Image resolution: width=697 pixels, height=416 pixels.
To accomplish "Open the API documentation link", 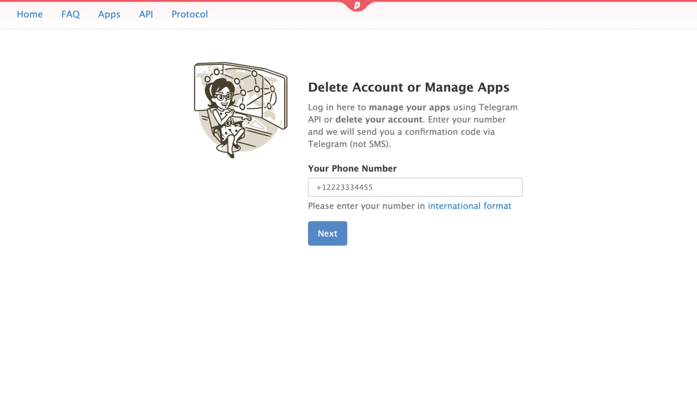I will coord(146,14).
